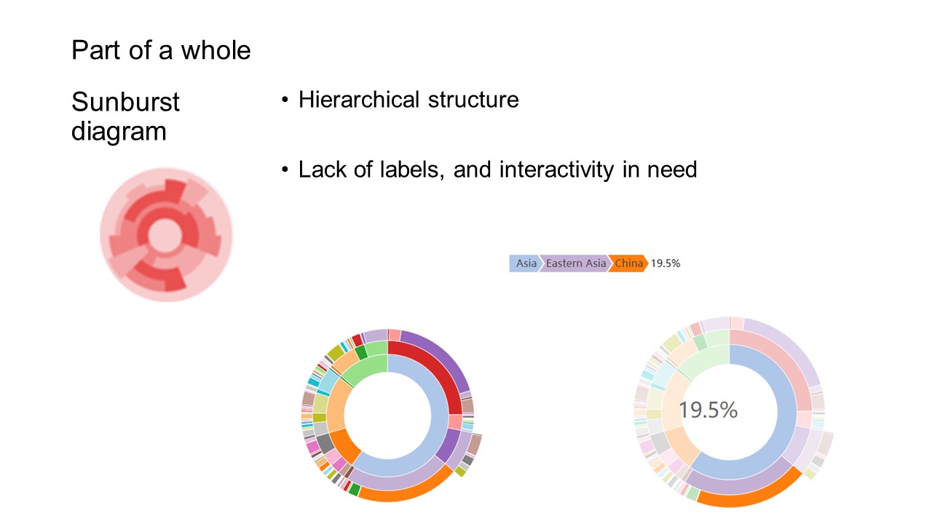Click the 19.5% label beside the breadcrumb
Screen dimensions: 932x524
click(666, 263)
